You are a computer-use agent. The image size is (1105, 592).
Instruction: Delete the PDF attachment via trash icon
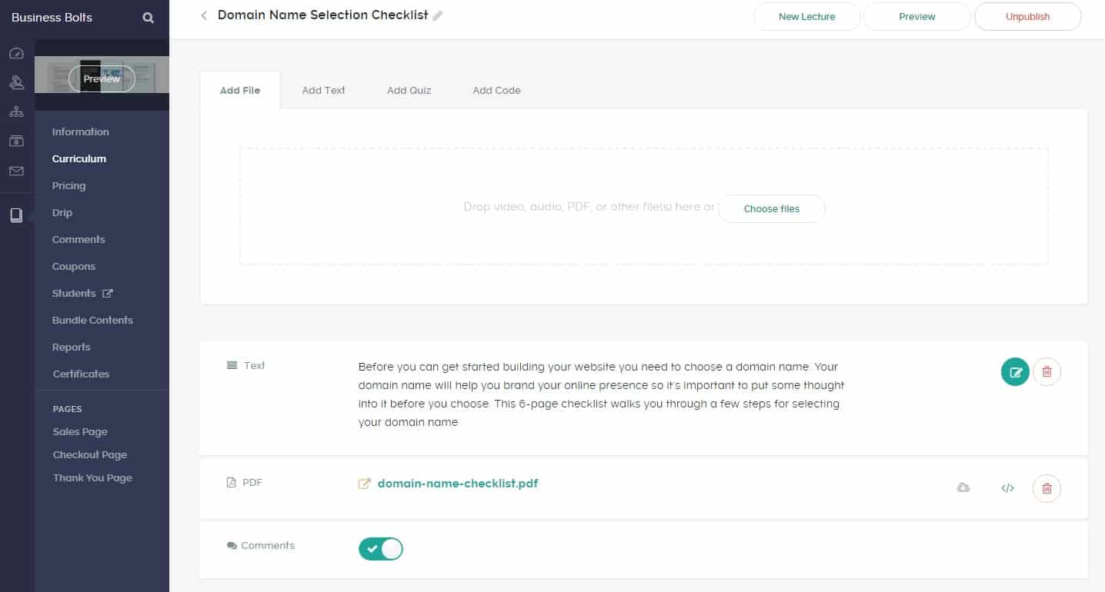[x=1047, y=487]
